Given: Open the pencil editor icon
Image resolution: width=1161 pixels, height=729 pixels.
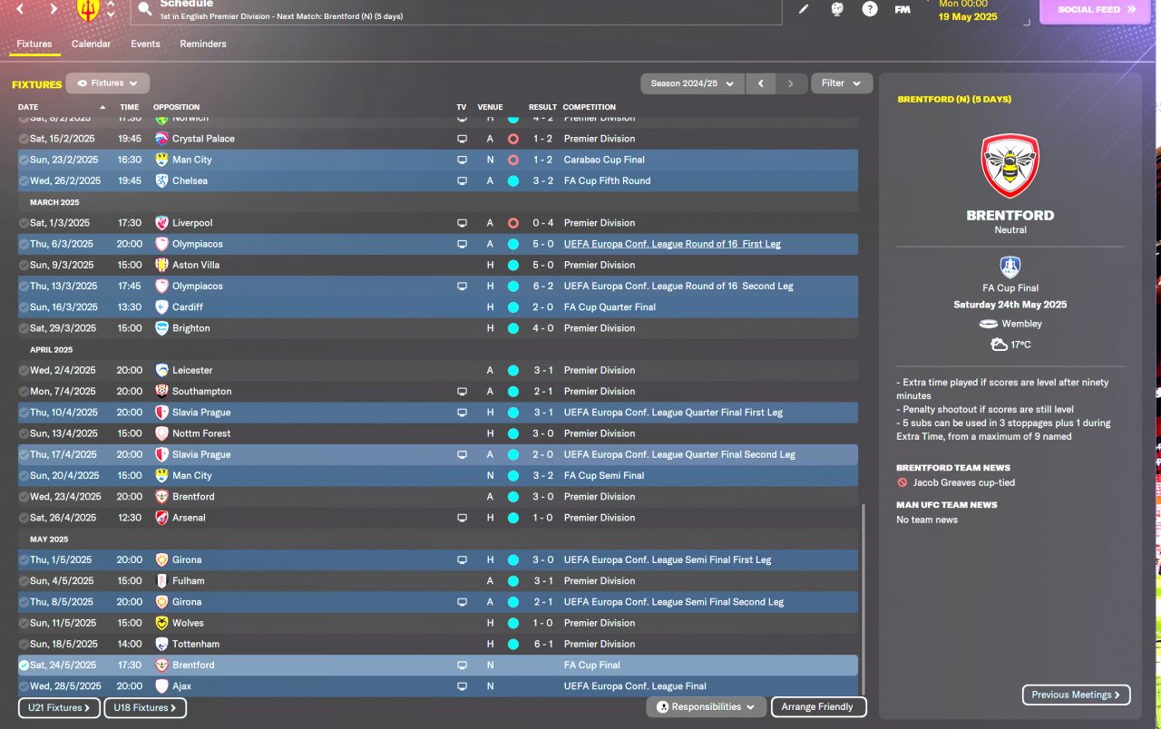Looking at the screenshot, I should click(804, 9).
